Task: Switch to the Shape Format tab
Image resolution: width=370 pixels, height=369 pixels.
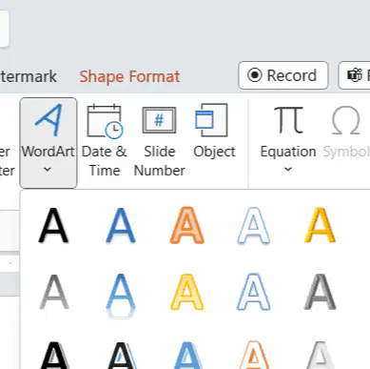Action: click(129, 76)
